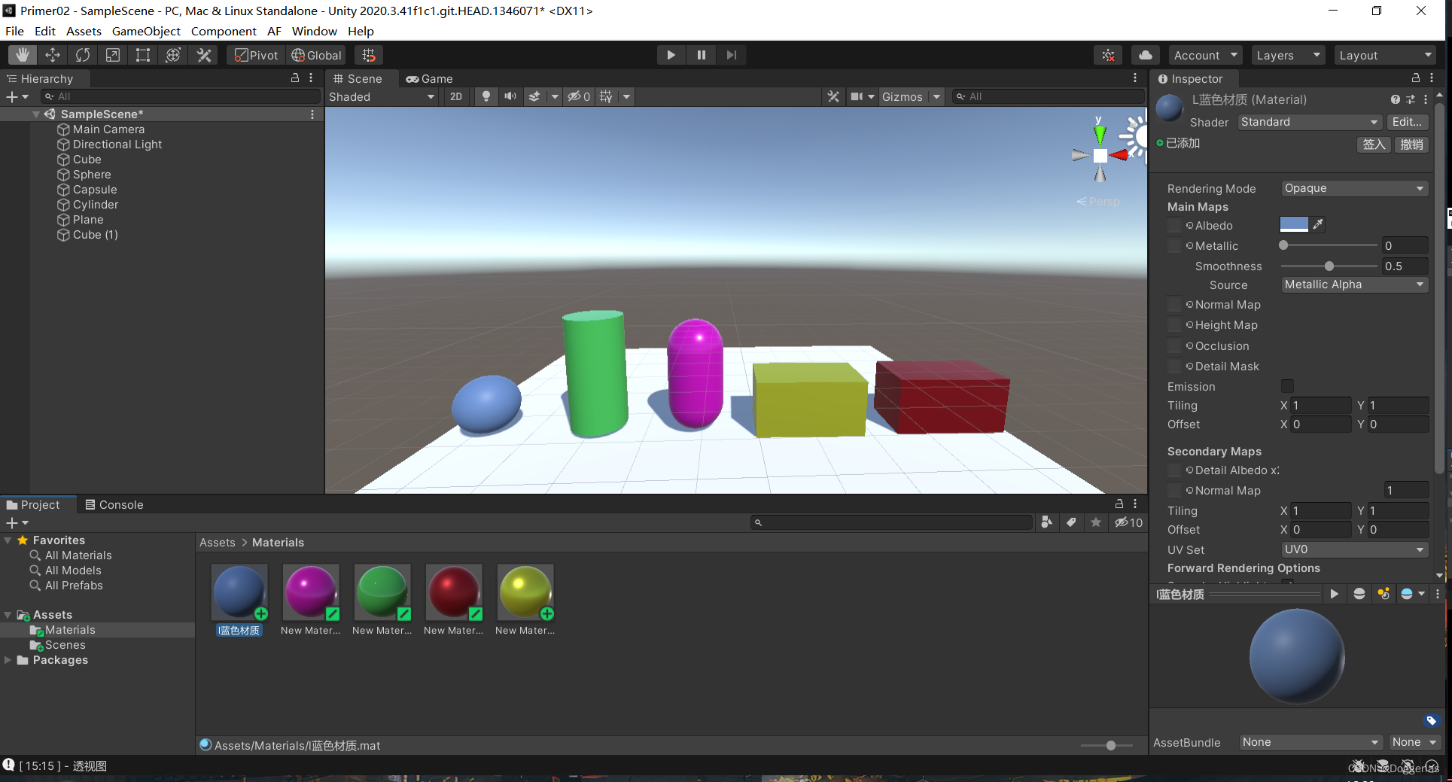Click the Metallic slider
This screenshot has width=1452, height=782.
[x=1329, y=245]
